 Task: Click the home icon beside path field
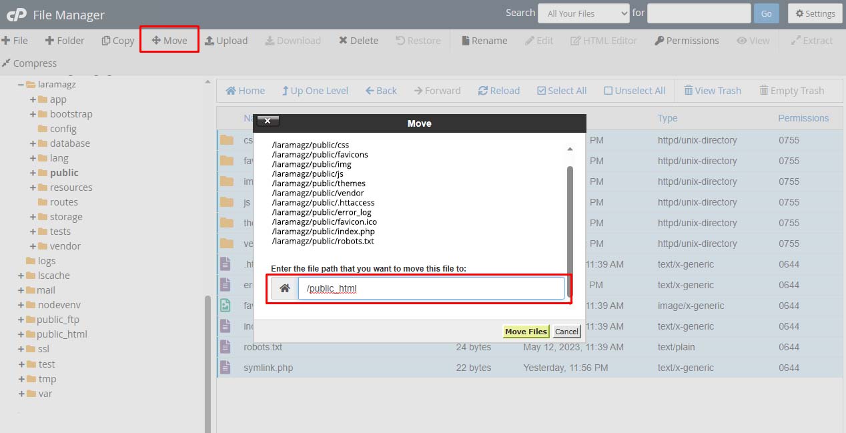click(x=285, y=288)
